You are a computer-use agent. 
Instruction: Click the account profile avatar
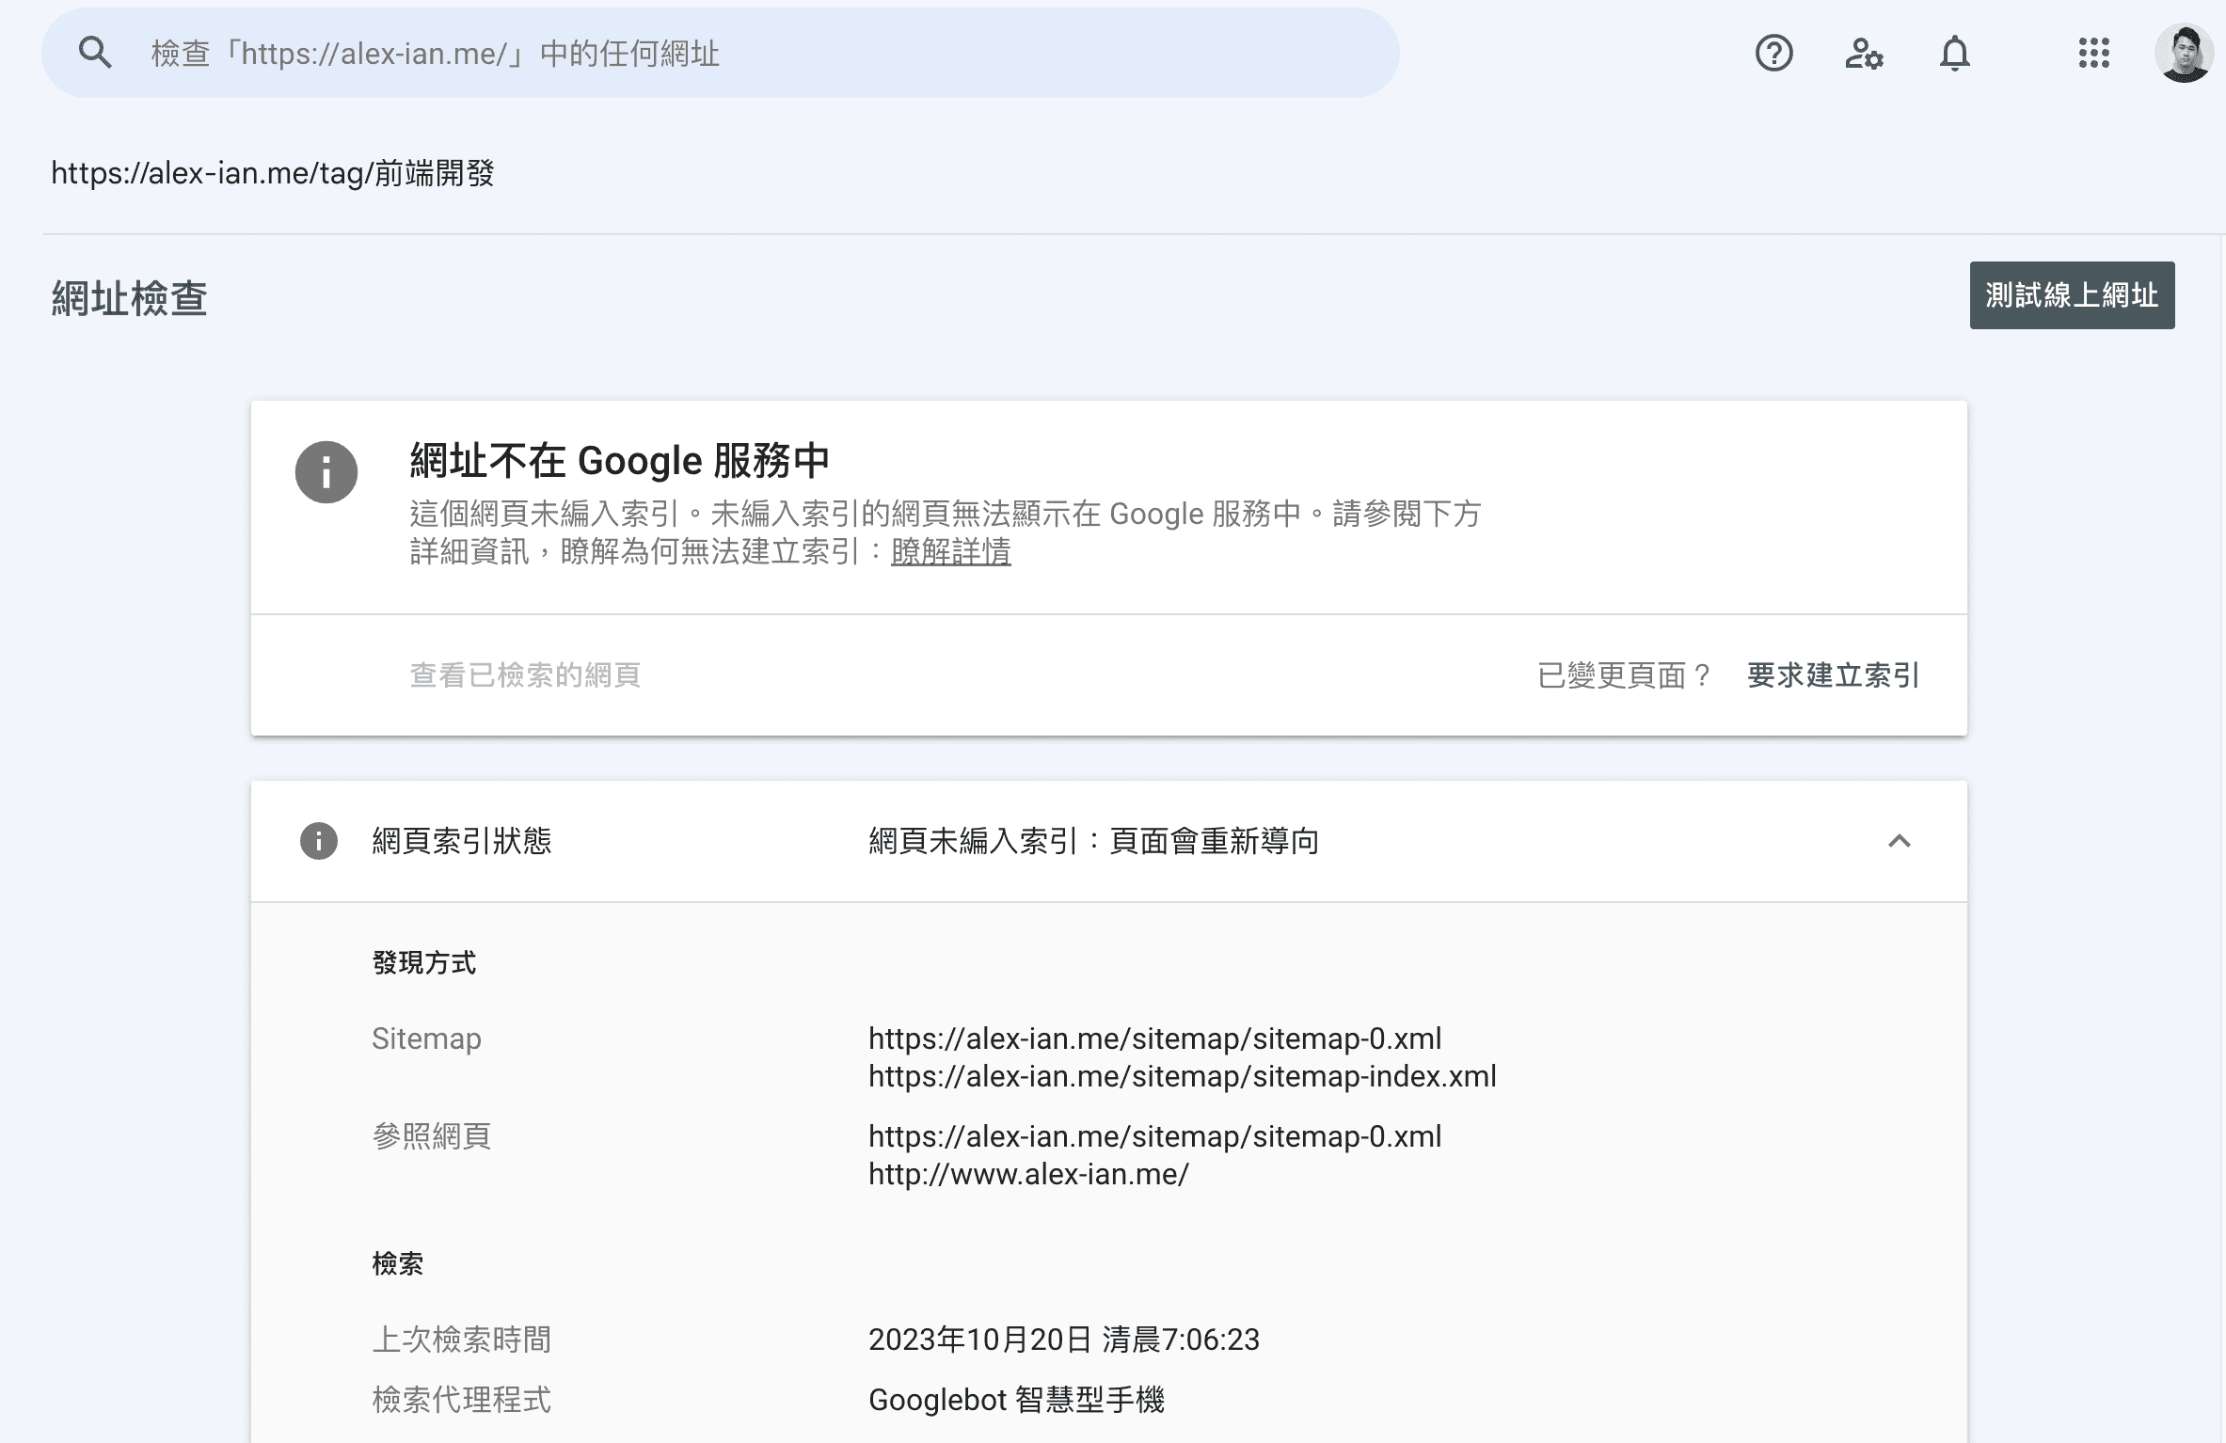pyautogui.click(x=2183, y=53)
